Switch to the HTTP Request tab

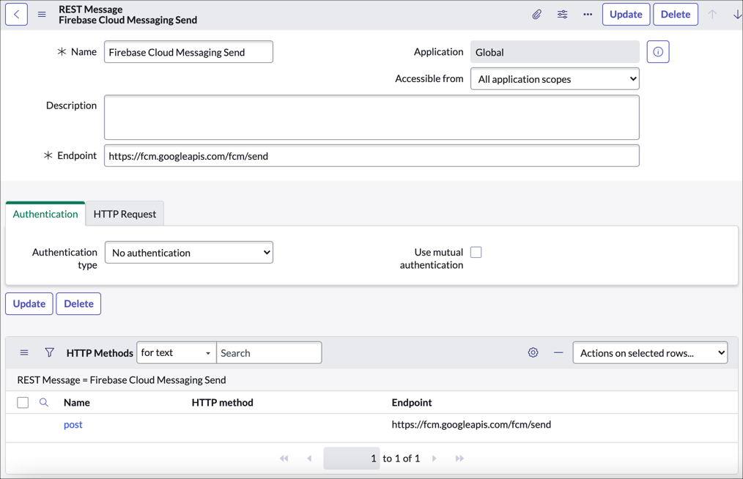click(124, 214)
